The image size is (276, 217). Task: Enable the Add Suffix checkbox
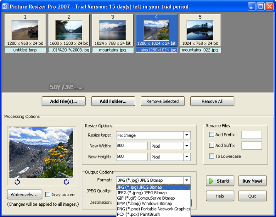click(212, 145)
